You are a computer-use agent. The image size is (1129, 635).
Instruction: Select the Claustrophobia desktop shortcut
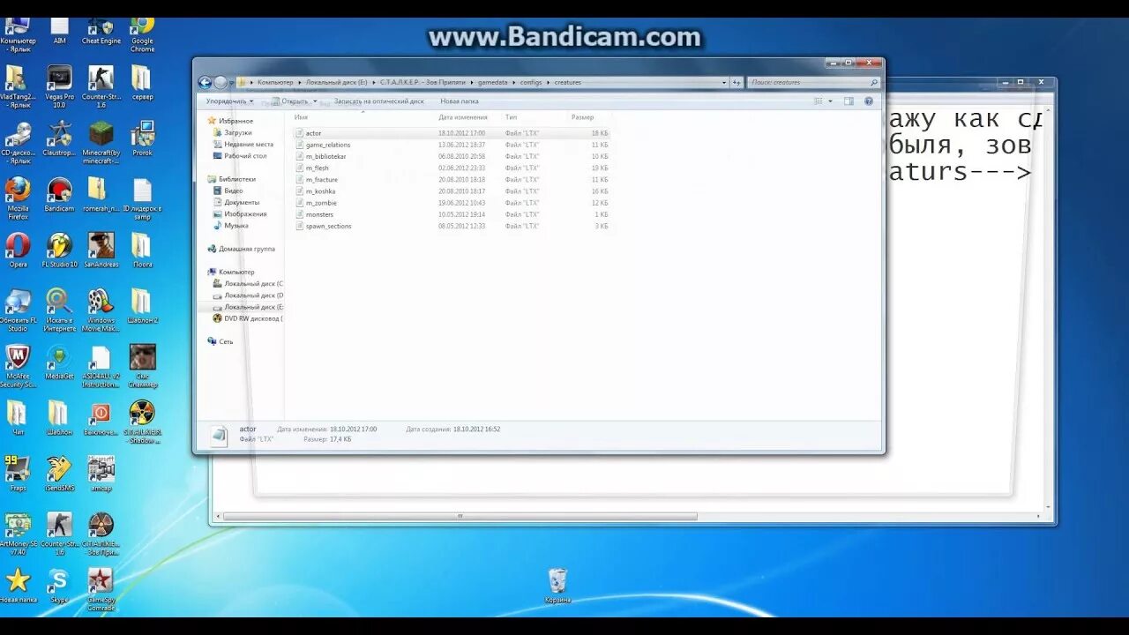coord(59,138)
